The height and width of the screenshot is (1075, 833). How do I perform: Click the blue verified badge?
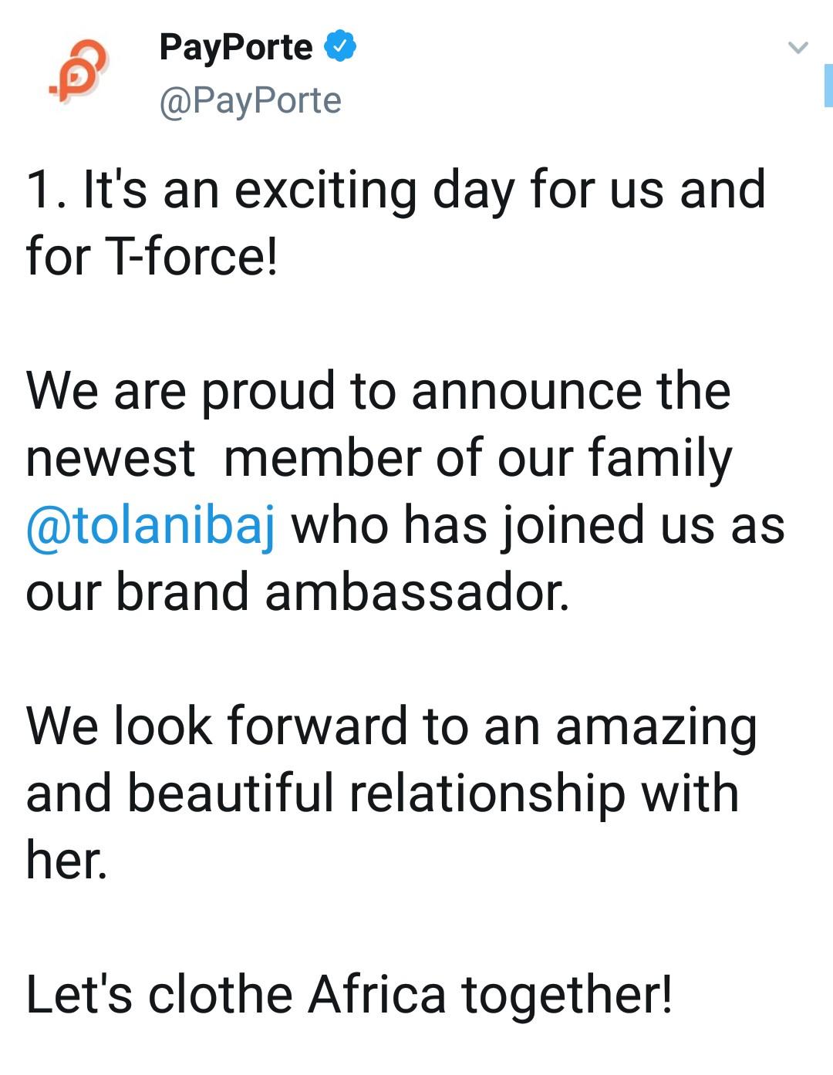pyautogui.click(x=339, y=46)
